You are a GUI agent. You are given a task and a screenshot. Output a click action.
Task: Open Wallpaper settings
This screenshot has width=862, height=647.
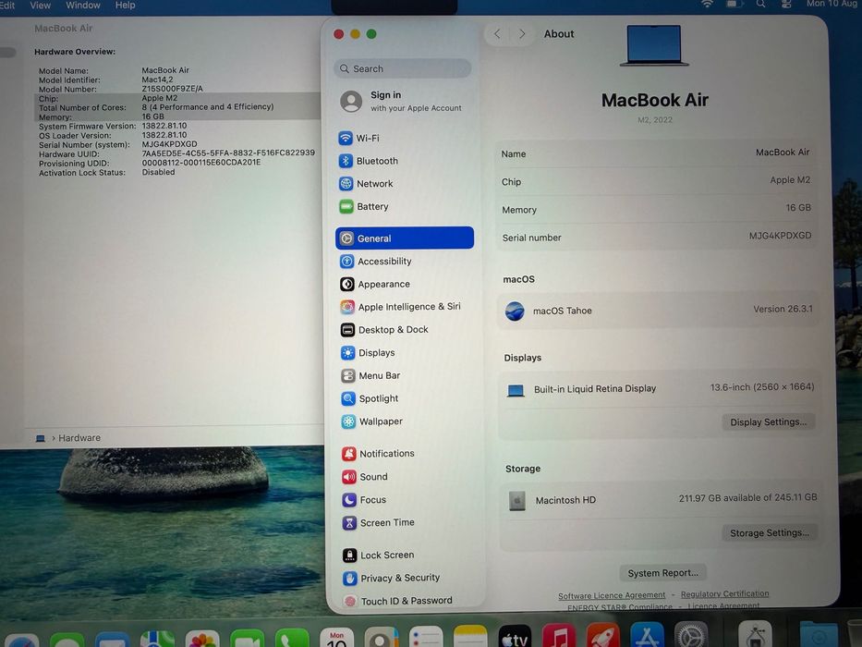click(x=371, y=421)
